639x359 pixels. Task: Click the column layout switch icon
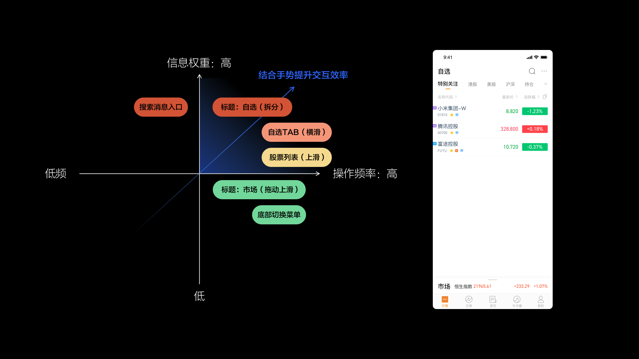click(545, 97)
